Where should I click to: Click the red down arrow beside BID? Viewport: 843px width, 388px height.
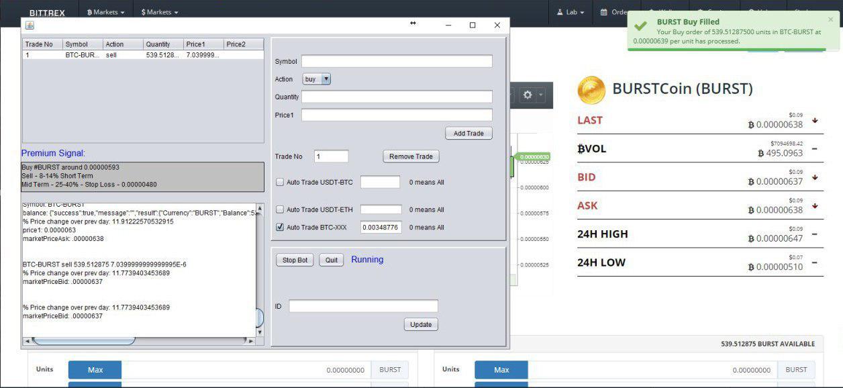815,177
